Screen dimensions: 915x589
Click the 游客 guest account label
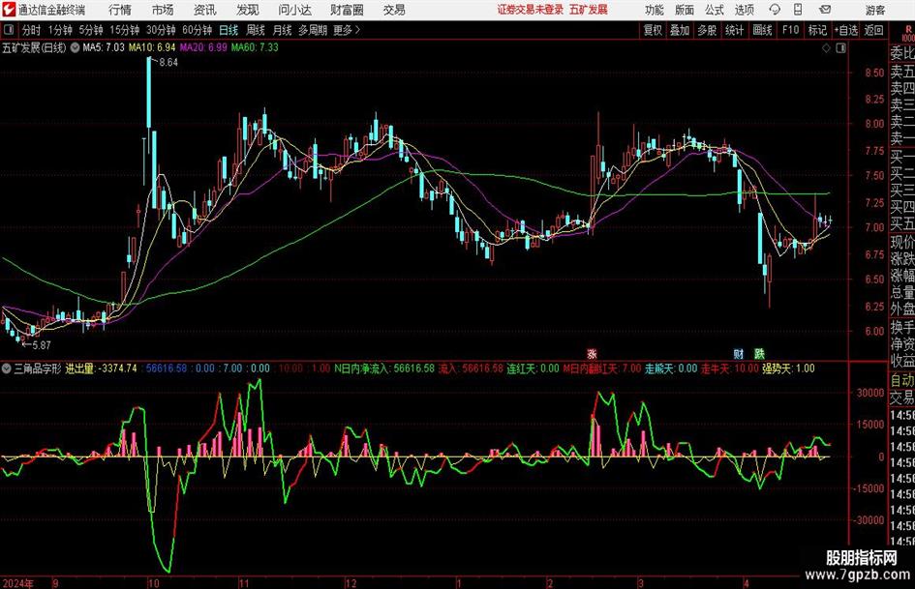875,10
